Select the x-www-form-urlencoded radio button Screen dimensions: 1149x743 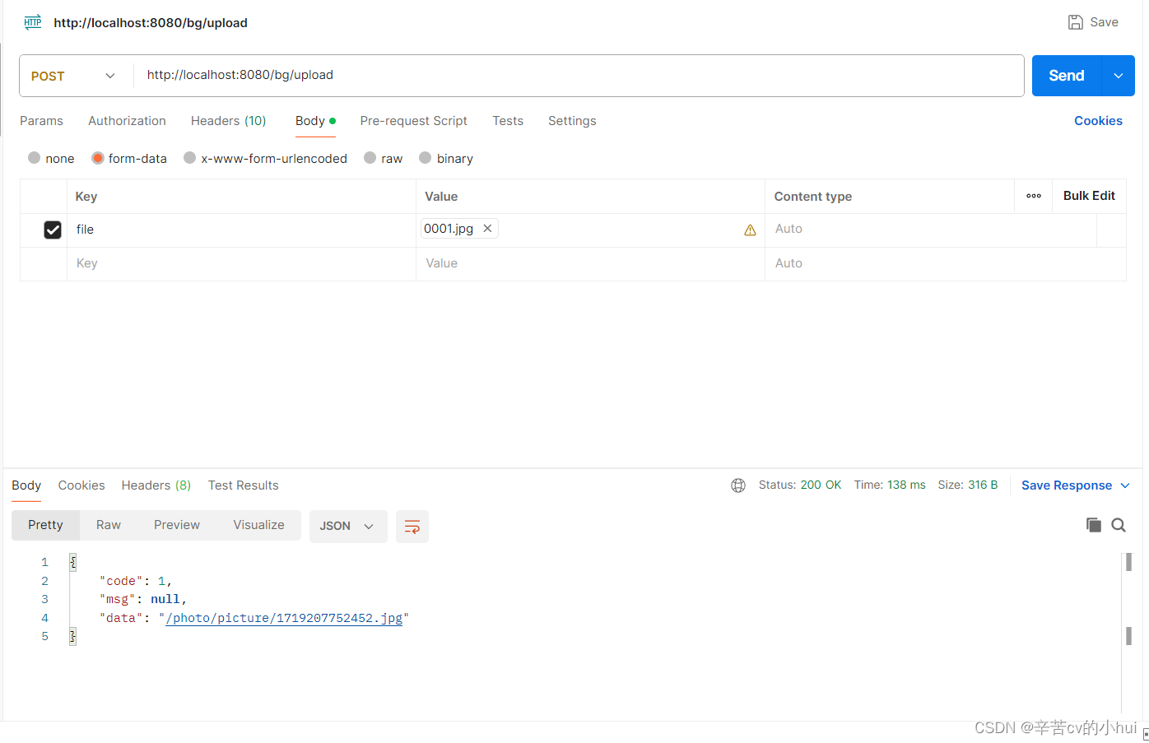pos(189,158)
